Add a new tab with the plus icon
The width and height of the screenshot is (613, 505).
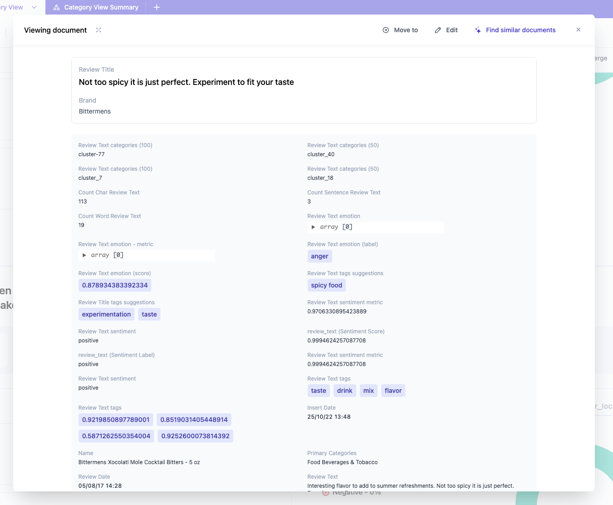click(157, 7)
